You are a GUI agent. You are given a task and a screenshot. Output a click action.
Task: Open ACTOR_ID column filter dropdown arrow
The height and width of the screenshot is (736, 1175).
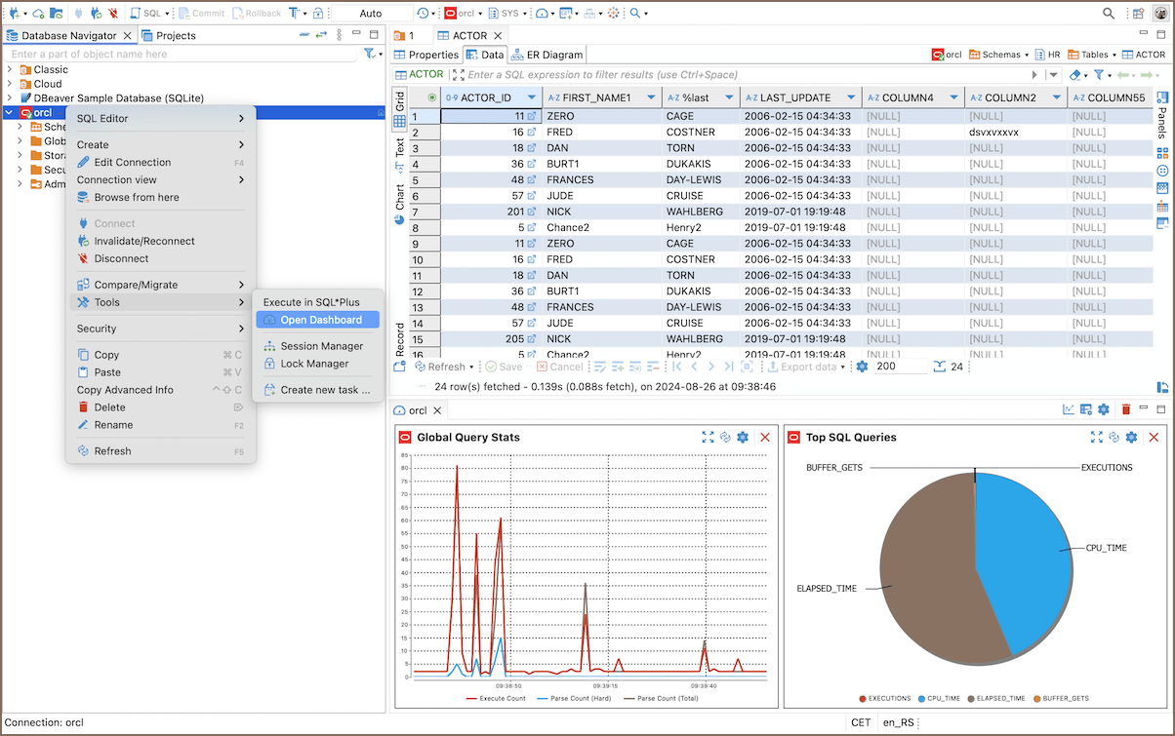pyautogui.click(x=532, y=97)
